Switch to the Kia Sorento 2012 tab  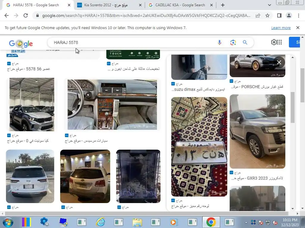(106, 5)
